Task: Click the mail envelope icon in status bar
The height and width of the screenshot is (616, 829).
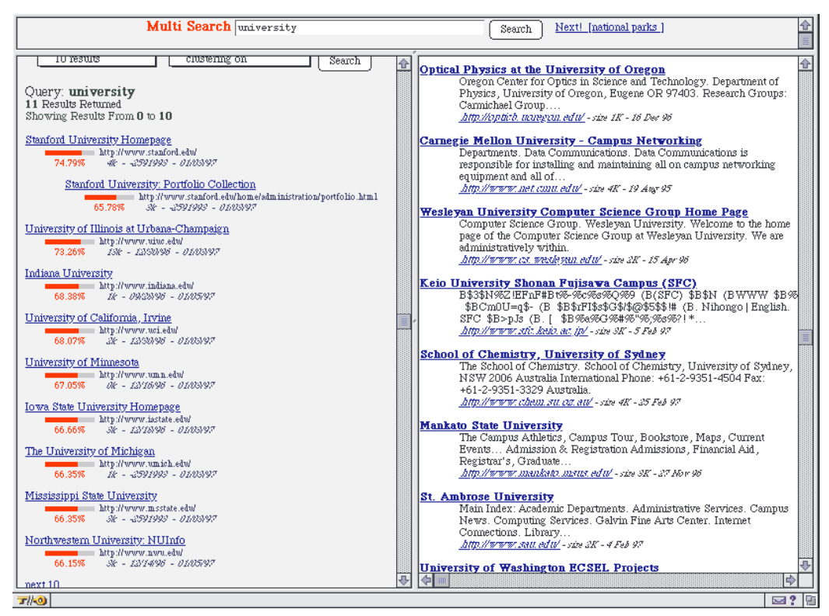Action: [778, 600]
